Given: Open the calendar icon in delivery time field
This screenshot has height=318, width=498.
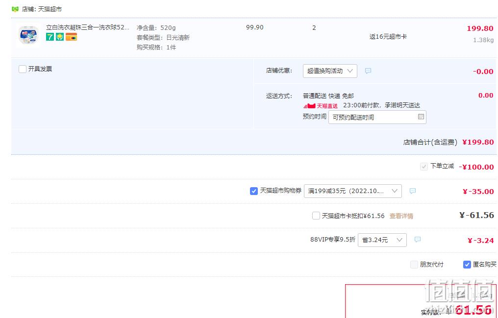Looking at the screenshot, I should [x=421, y=117].
